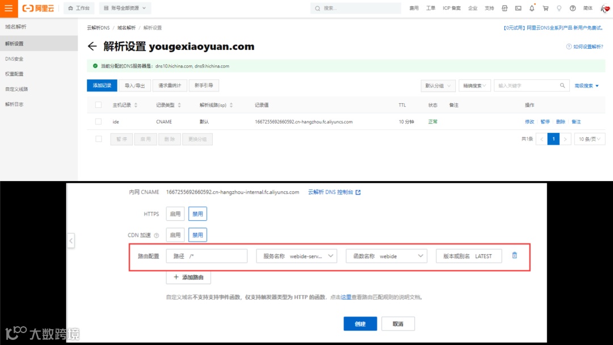This screenshot has height=345, width=613.
Task: Click the help question mark icon
Action: pyautogui.click(x=573, y=8)
